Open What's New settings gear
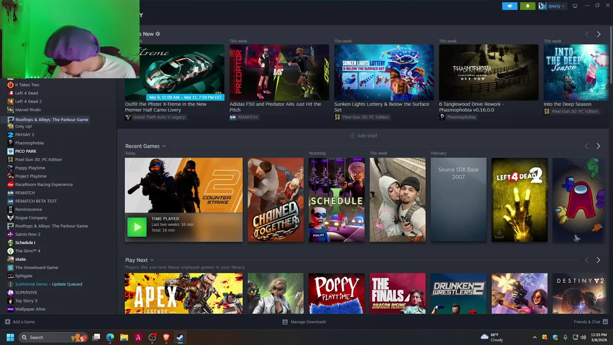The width and height of the screenshot is (613, 345). pos(158,34)
